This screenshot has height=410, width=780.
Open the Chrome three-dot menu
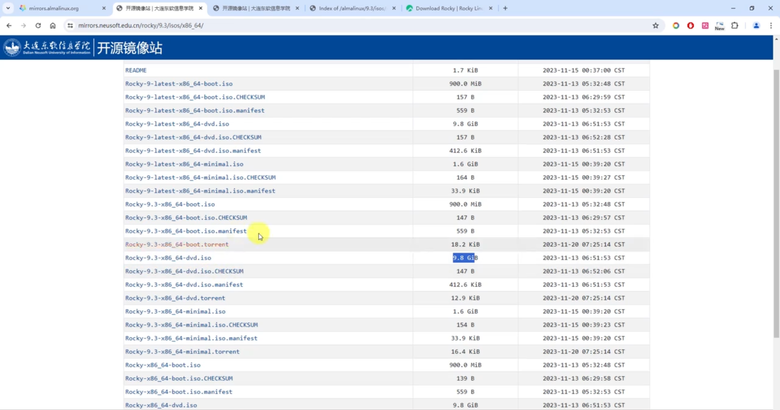(771, 26)
